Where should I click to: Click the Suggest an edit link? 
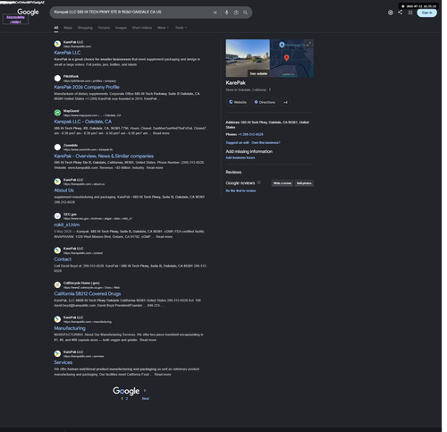coord(237,143)
